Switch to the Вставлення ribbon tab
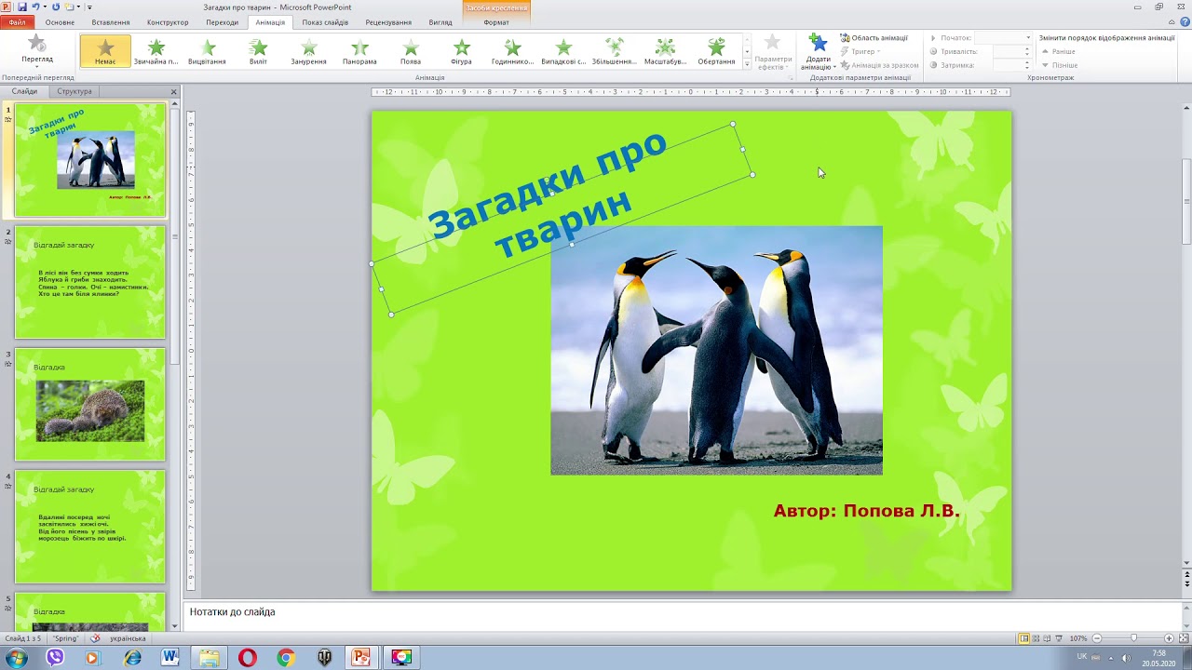The height and width of the screenshot is (670, 1192). tap(111, 22)
